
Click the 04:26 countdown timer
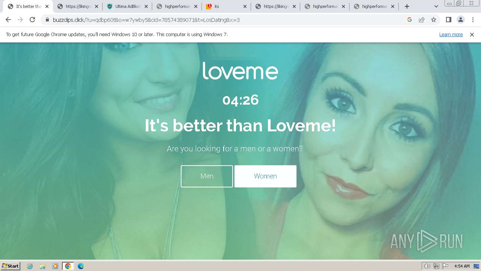(x=240, y=100)
